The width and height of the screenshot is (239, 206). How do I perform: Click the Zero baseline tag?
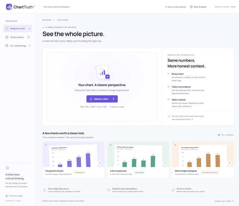click(139, 173)
